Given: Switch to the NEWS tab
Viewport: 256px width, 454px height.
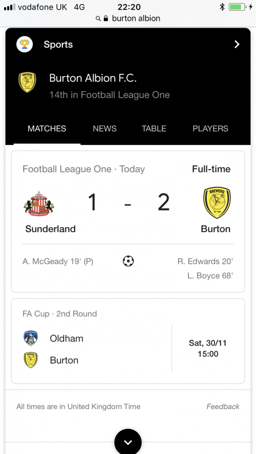Looking at the screenshot, I should (x=105, y=128).
